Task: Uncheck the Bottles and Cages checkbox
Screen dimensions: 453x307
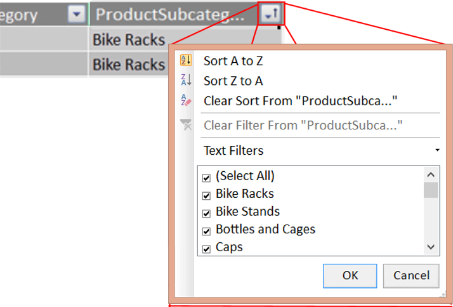Action: pos(206,231)
